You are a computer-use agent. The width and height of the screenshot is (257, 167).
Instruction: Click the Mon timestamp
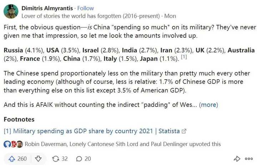click(x=170, y=16)
